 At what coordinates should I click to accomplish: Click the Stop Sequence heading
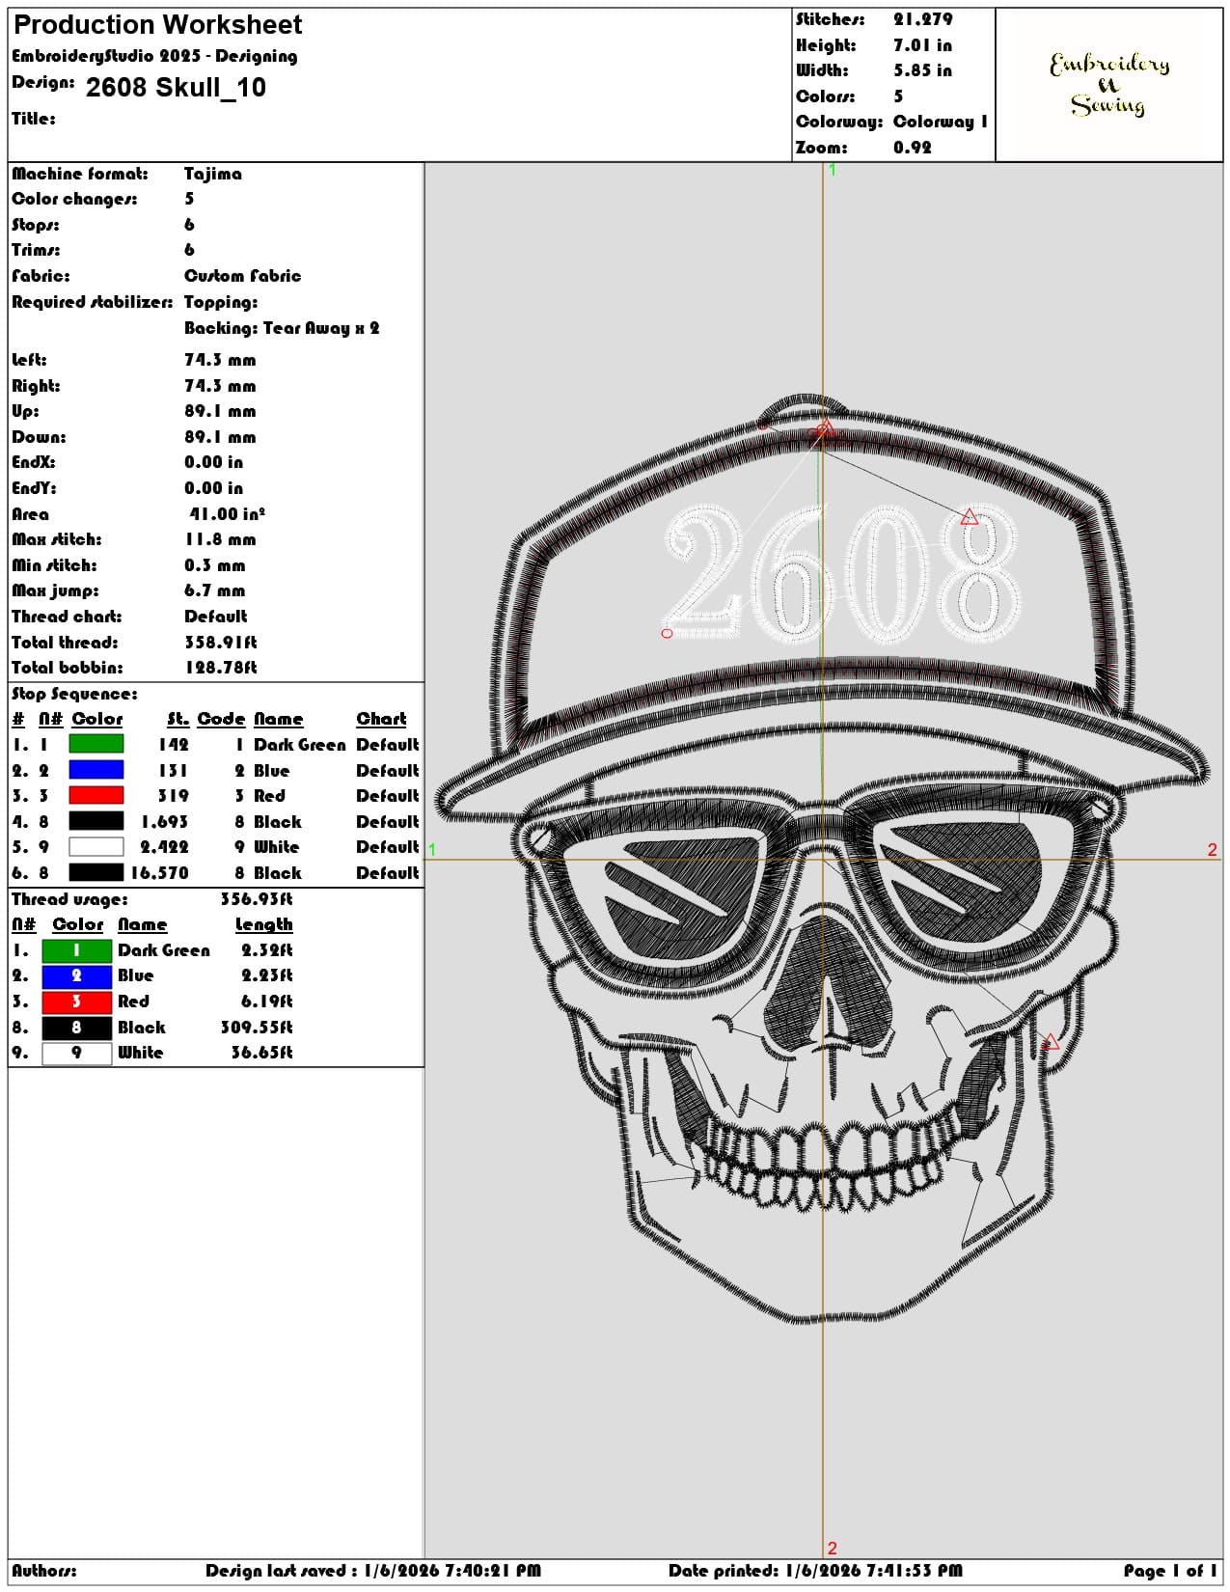pos(74,695)
